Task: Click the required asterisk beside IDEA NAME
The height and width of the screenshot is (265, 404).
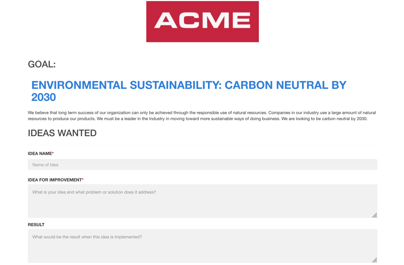Action: [53, 153]
